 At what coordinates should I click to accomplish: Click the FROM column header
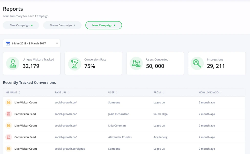[157, 92]
